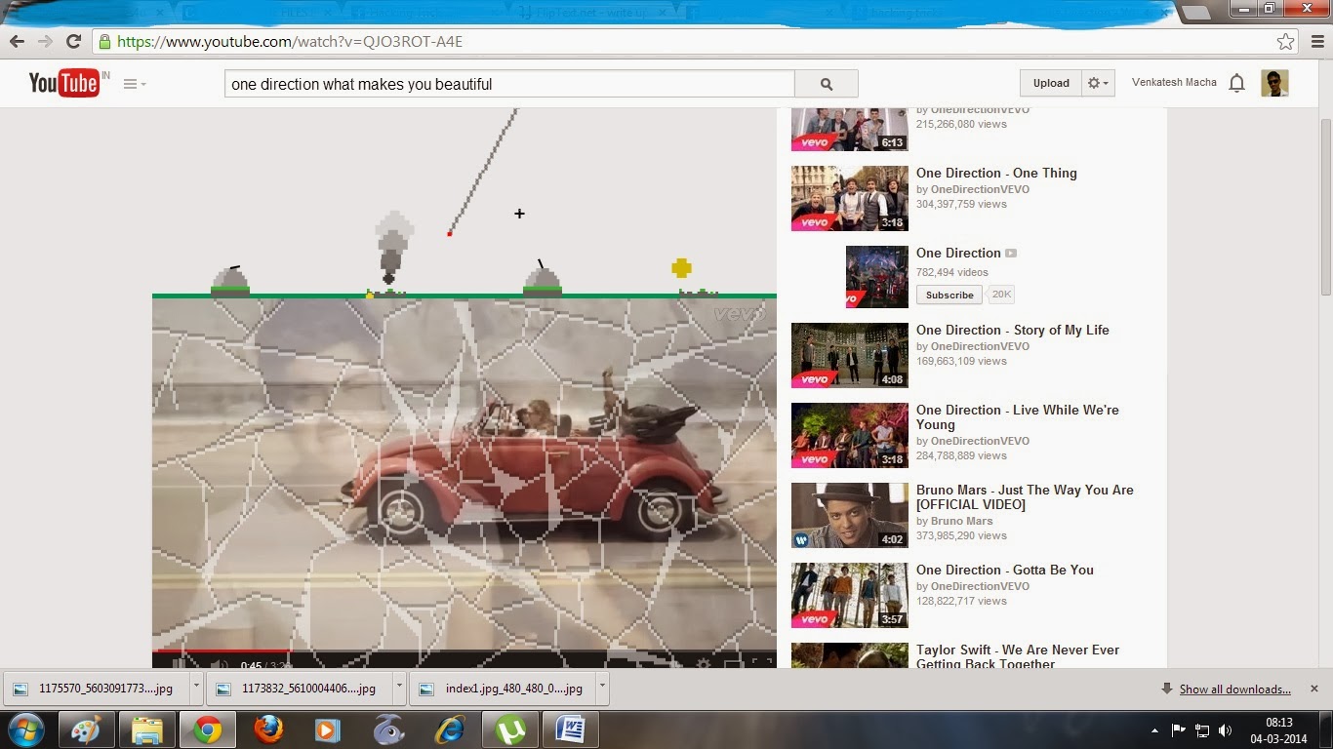
Task: Open Firefox from the taskbar
Action: coord(267,729)
